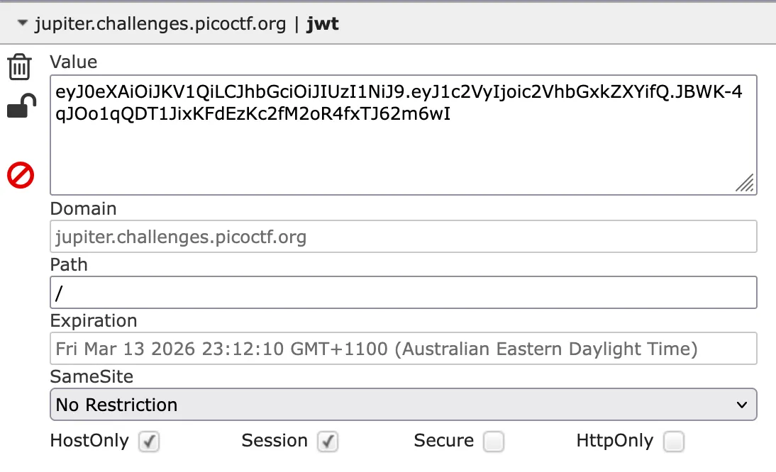The width and height of the screenshot is (776, 472).
Task: Click the SameSite label text
Action: click(x=92, y=376)
